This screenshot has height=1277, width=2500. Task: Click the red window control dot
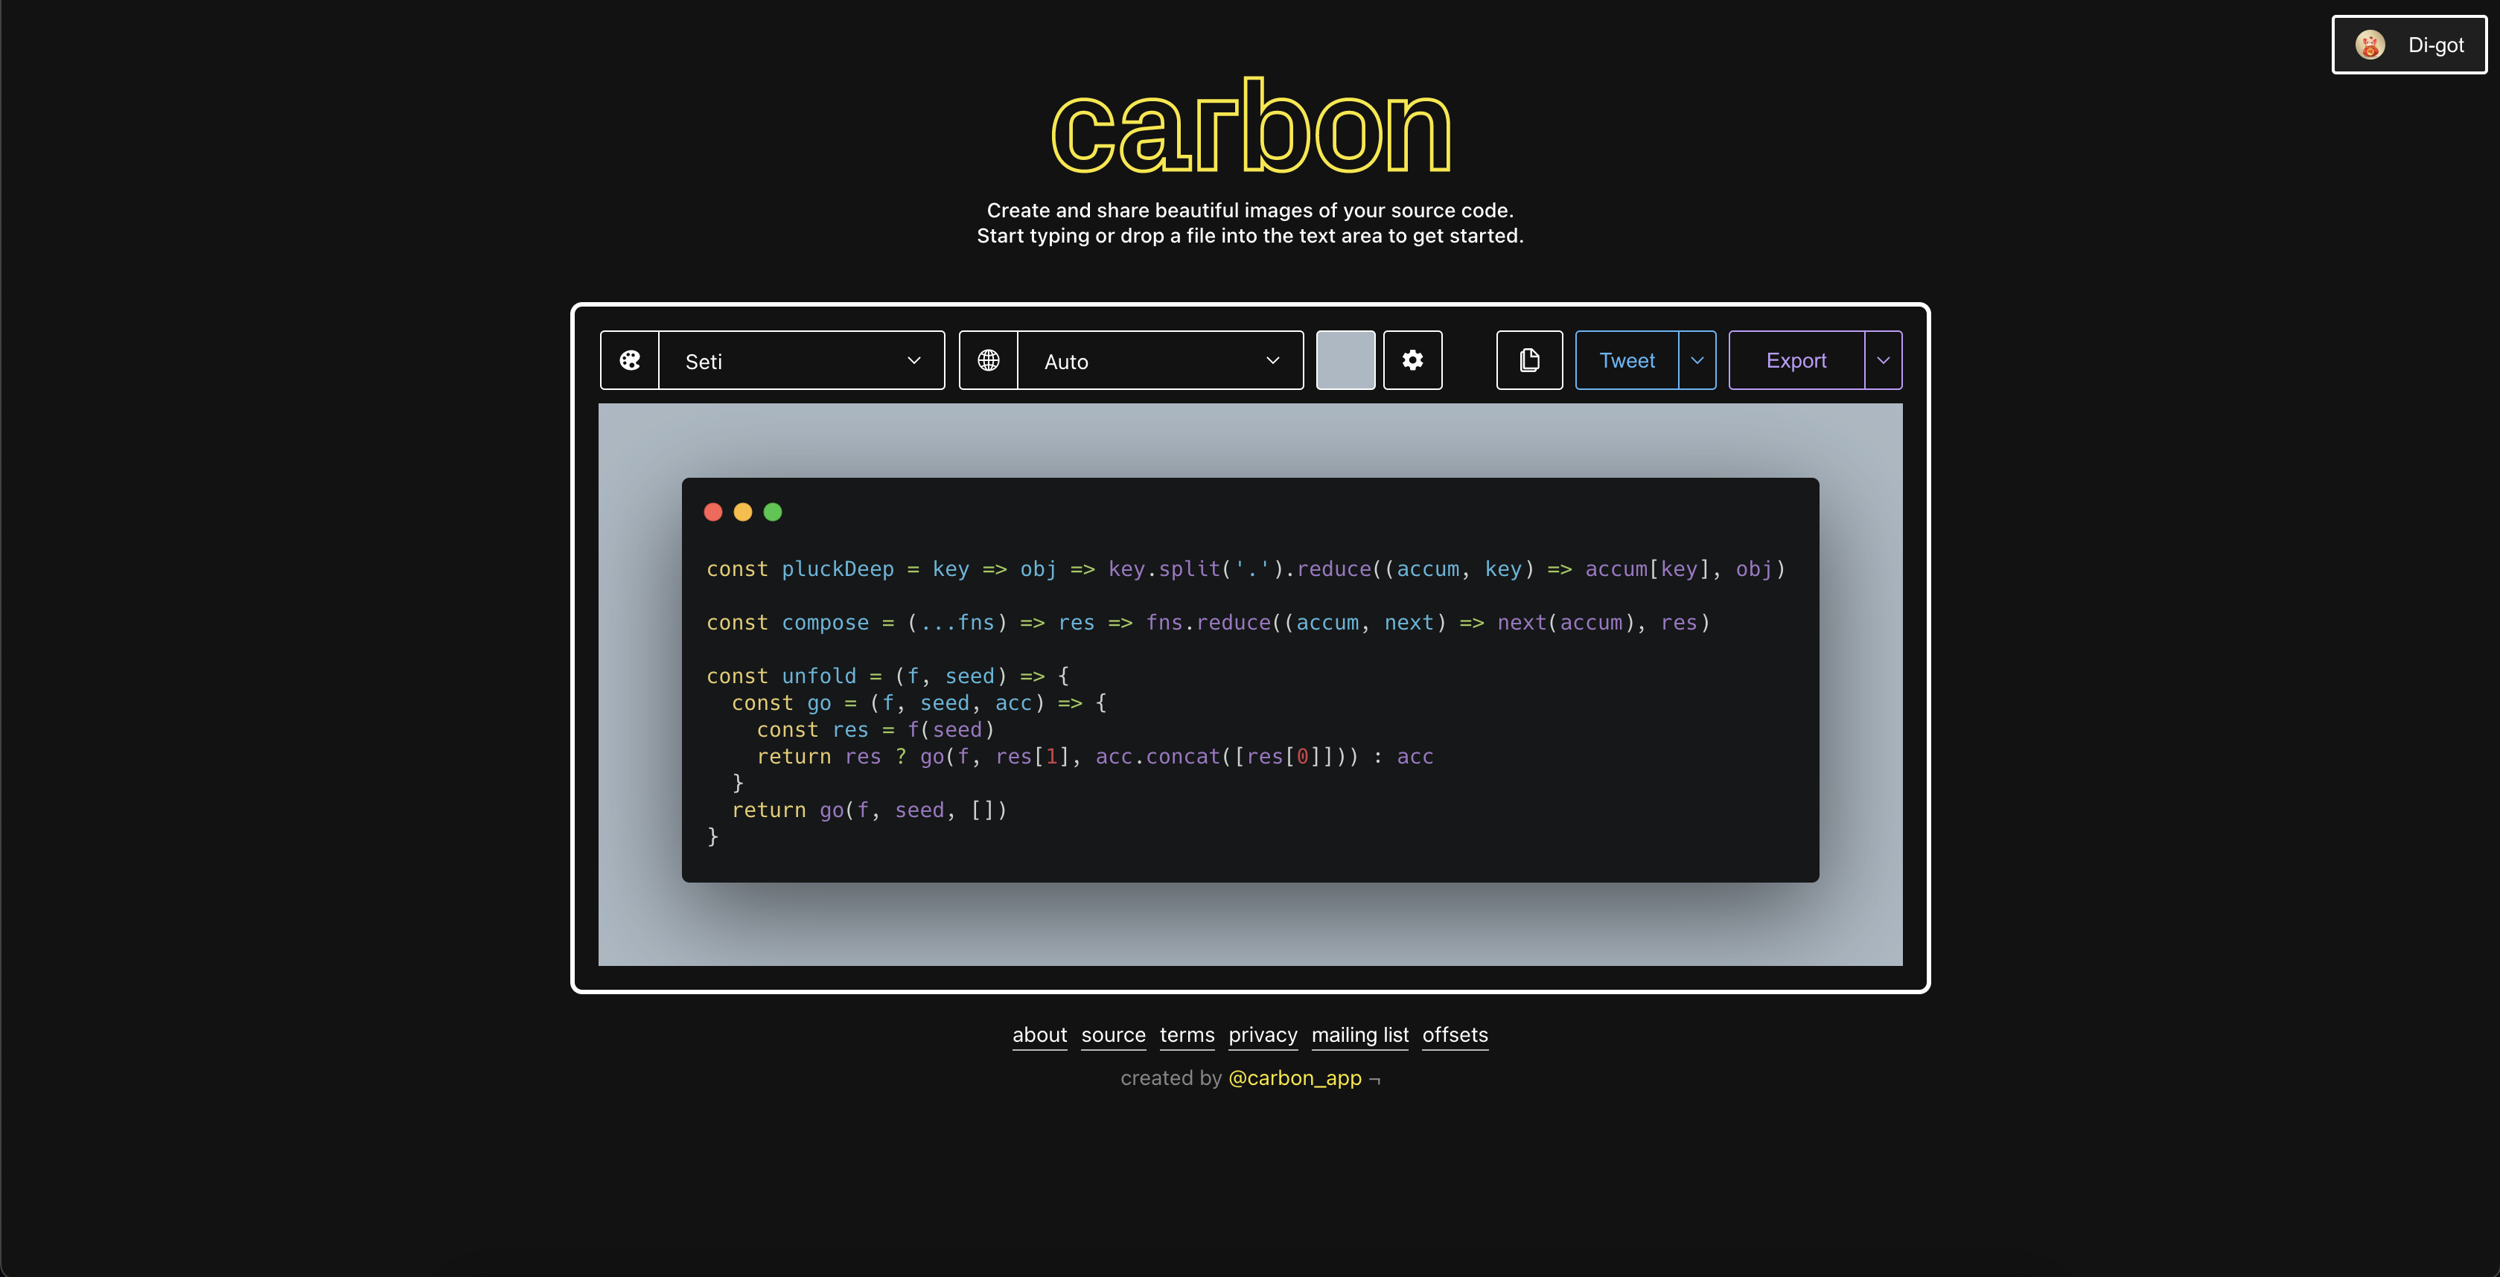[713, 511]
